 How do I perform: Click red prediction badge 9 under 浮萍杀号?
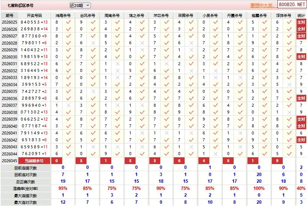(x=277, y=161)
